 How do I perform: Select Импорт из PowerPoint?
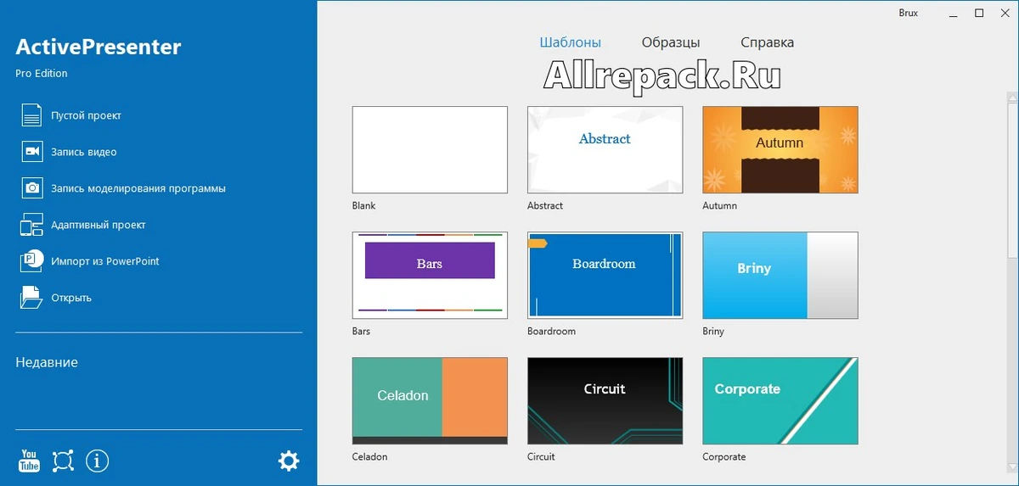pos(105,261)
